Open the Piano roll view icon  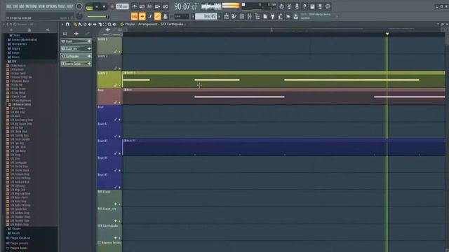click(x=234, y=17)
